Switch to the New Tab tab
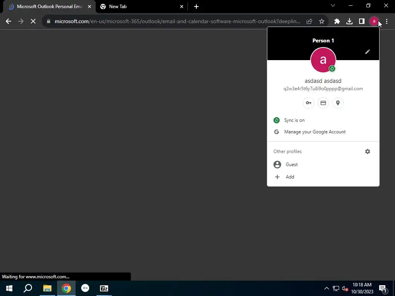395x296 pixels. [x=141, y=7]
